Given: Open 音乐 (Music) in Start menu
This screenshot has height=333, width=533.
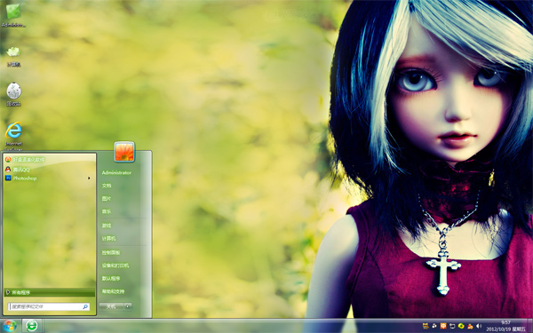Looking at the screenshot, I should point(107,211).
